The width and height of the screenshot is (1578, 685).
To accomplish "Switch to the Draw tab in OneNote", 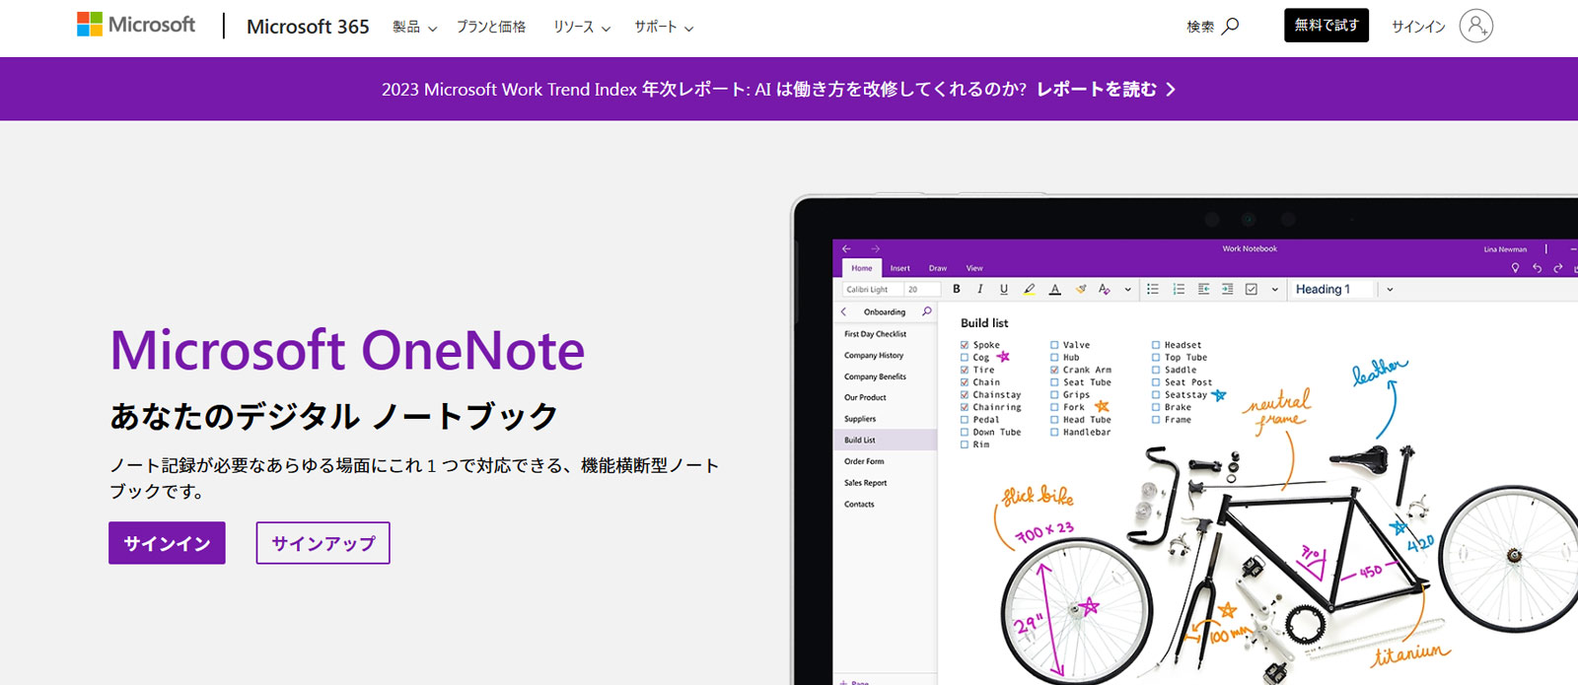I will tap(938, 268).
